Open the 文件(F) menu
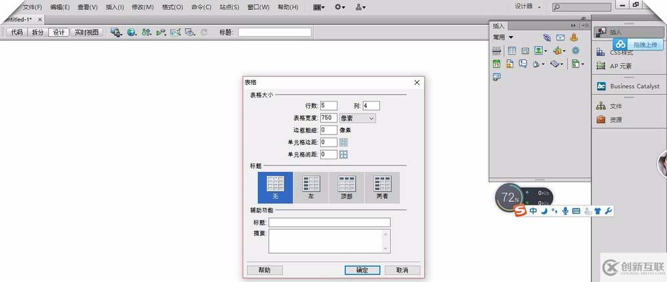This screenshot has height=282, width=667. 32,7
